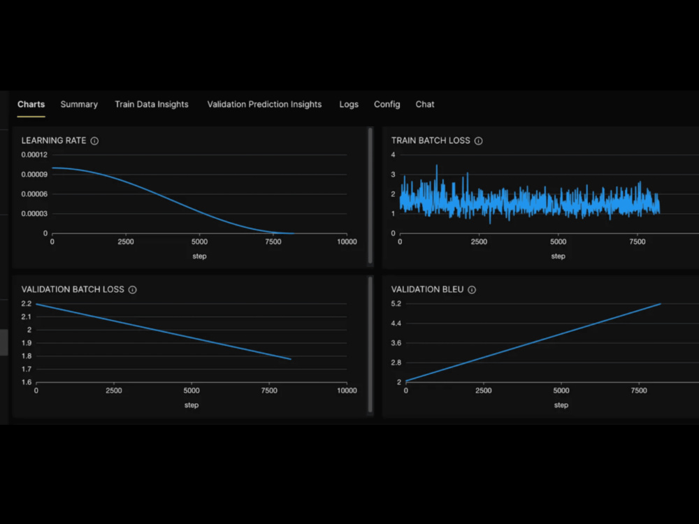Click the step label under Validation Batch Loss chart
699x524 pixels.
coord(192,405)
